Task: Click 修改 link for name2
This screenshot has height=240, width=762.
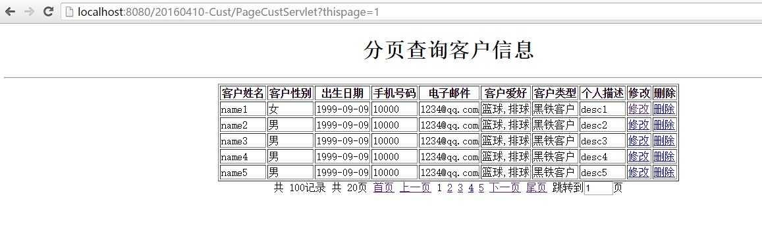Action: click(x=639, y=125)
